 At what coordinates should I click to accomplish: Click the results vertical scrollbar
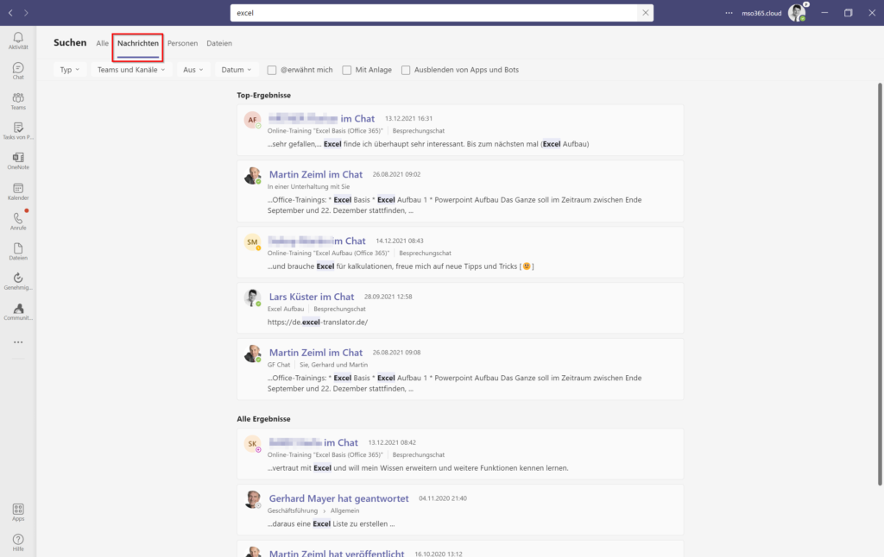point(880,285)
